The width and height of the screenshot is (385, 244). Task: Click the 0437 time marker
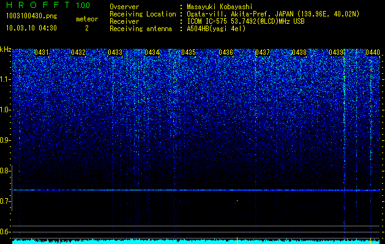(263, 52)
